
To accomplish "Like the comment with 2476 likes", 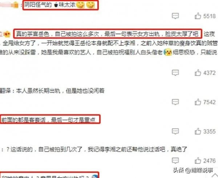I will [198, 161].
